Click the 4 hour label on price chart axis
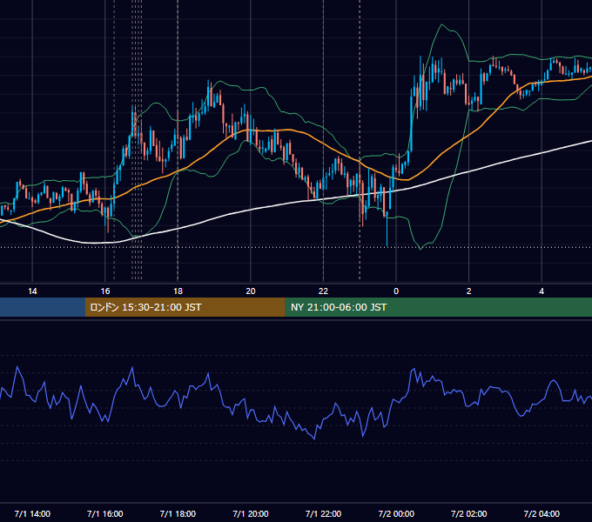The height and width of the screenshot is (522, 592). [542, 291]
